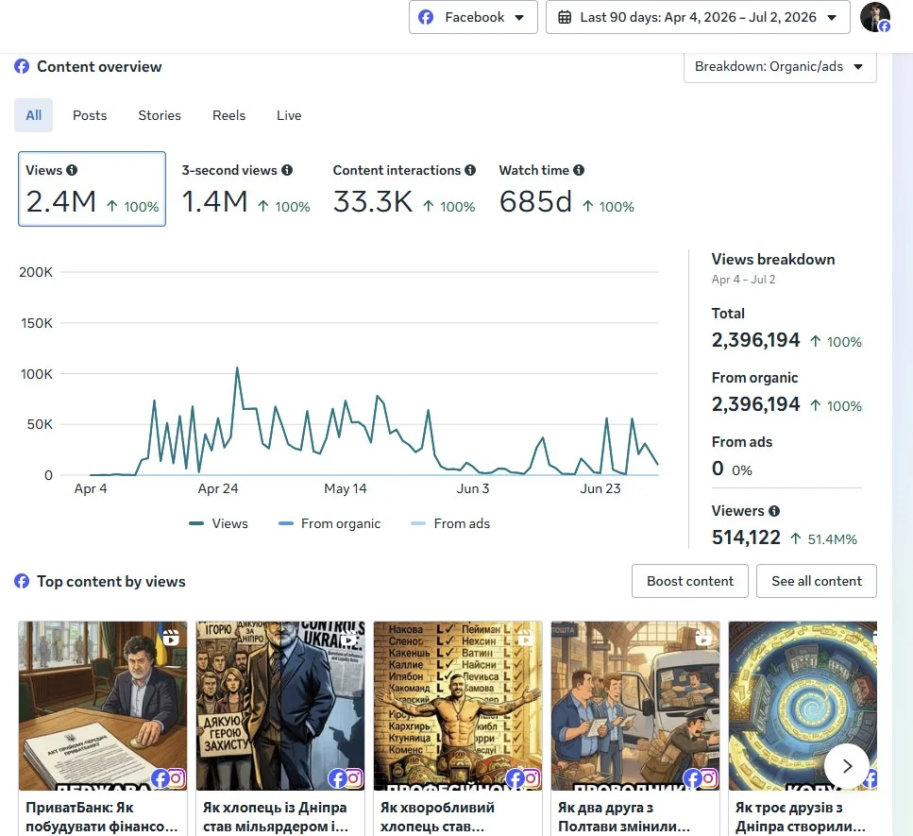Toggle the Views legend entry
Viewport: 913px width, 836px height.
point(218,523)
